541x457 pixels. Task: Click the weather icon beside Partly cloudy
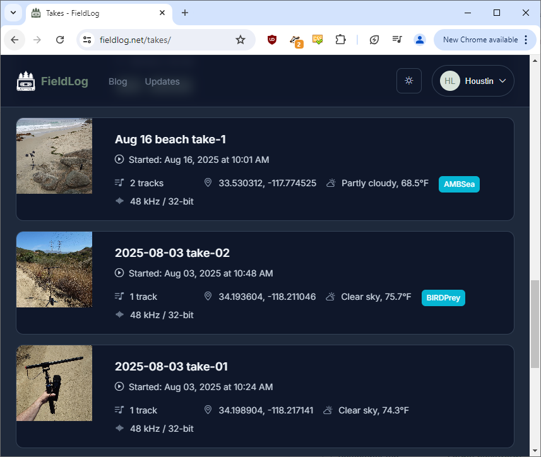331,183
